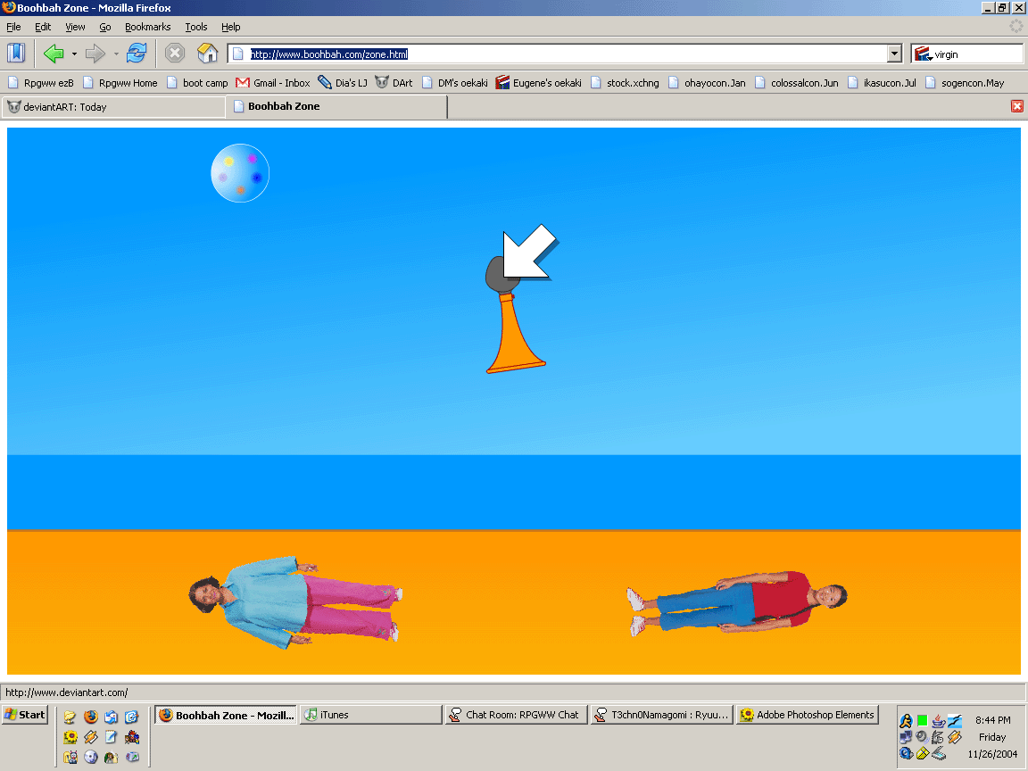Open the stock.xchng bookmark
Screen dimensions: 1028x771
coord(625,83)
